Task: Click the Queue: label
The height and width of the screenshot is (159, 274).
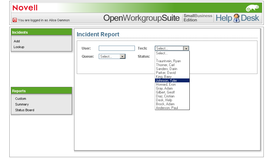Action: click(88, 56)
